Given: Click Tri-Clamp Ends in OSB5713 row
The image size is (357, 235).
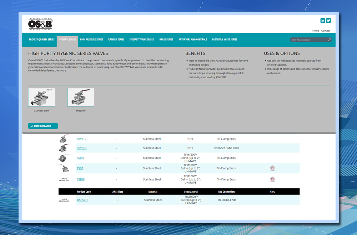Looking at the screenshot, I should coord(227,200).
